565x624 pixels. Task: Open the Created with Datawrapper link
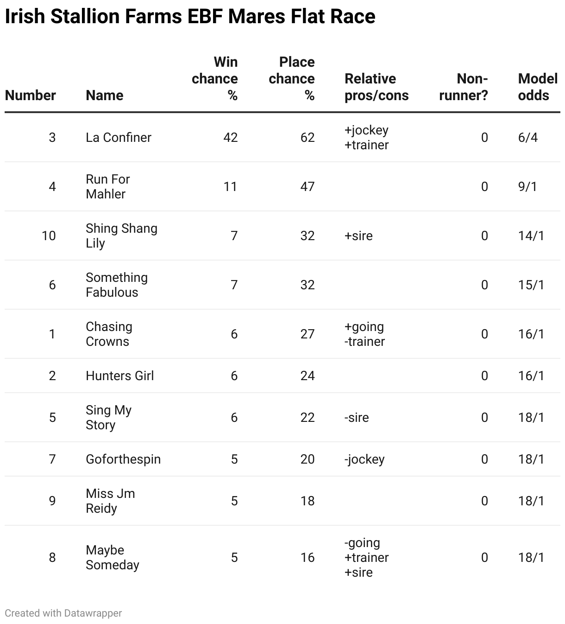[63, 613]
